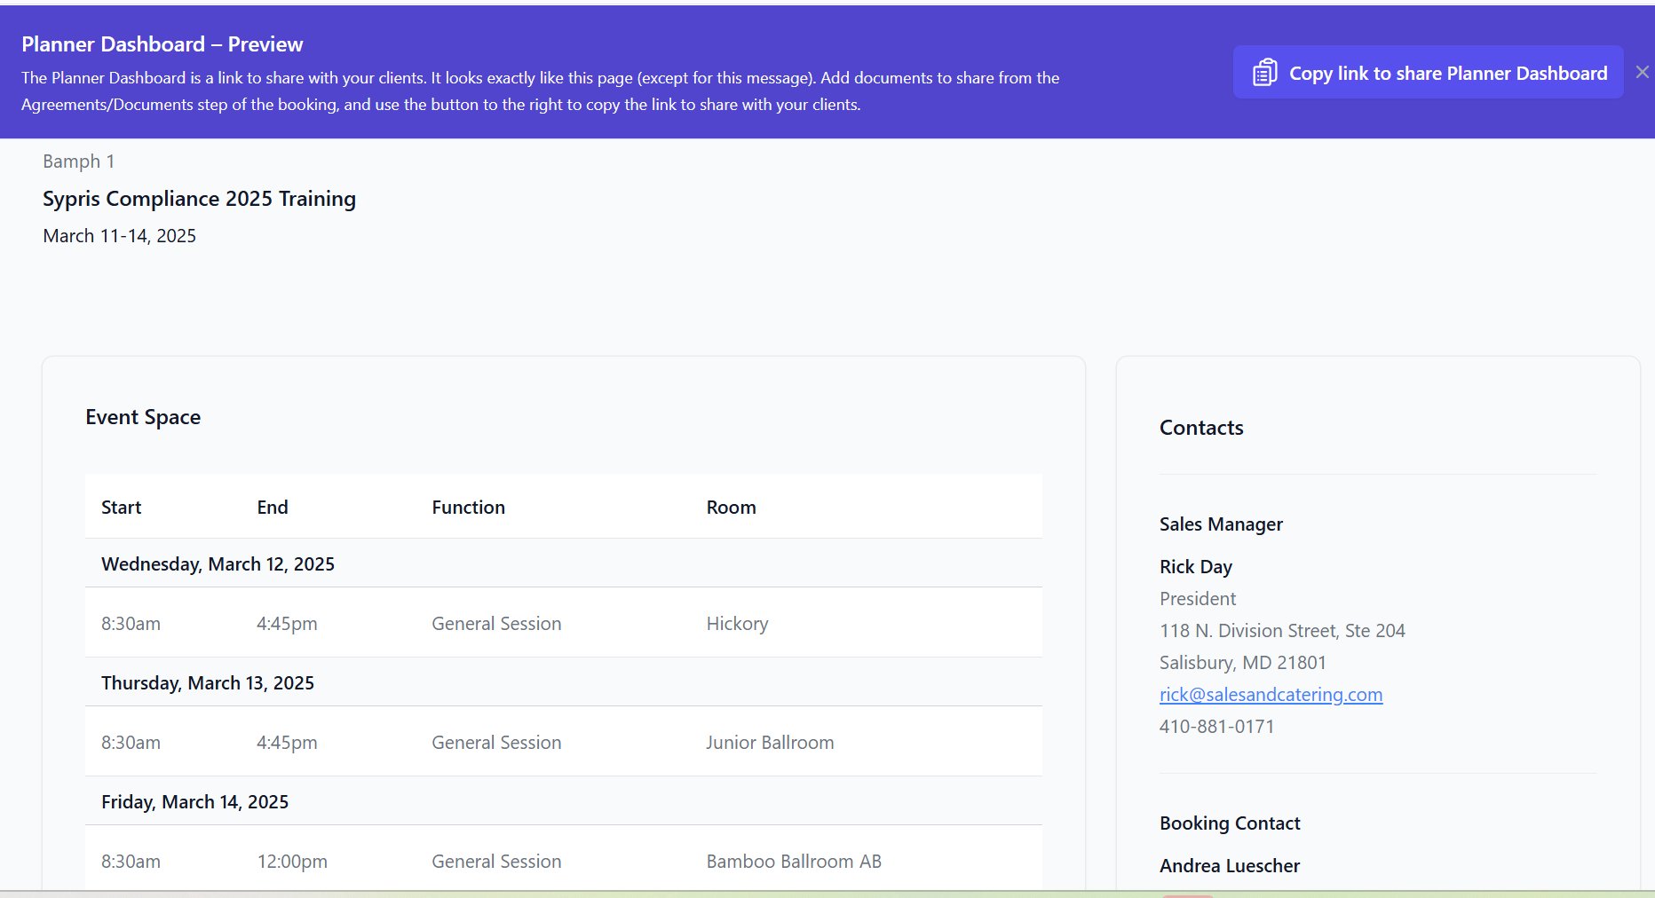This screenshot has height=898, width=1655.
Task: Select the Andrea Luescher booking contact name
Action: [x=1229, y=866]
